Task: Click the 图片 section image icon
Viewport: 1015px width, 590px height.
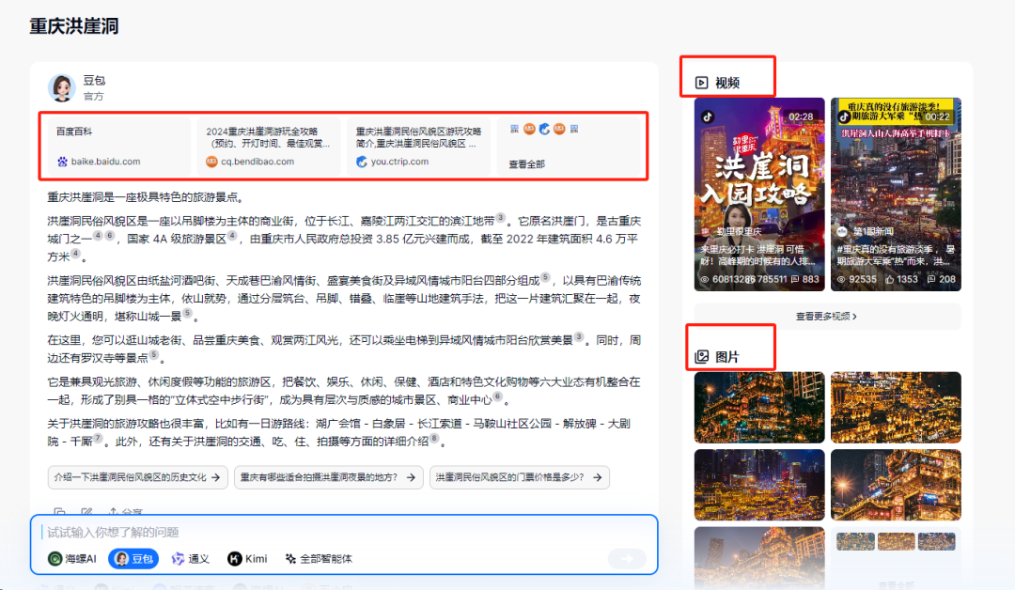Action: [x=702, y=356]
